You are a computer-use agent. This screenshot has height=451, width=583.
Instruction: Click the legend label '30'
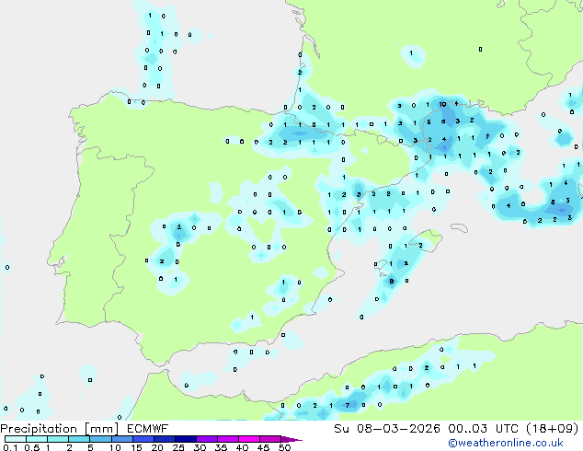coord(200,447)
